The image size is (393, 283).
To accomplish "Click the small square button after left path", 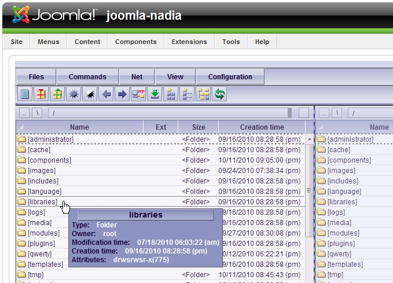I will coord(304,113).
